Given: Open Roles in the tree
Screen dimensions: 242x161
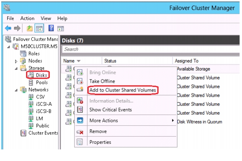Looking at the screenshot, I should pos(34,54).
